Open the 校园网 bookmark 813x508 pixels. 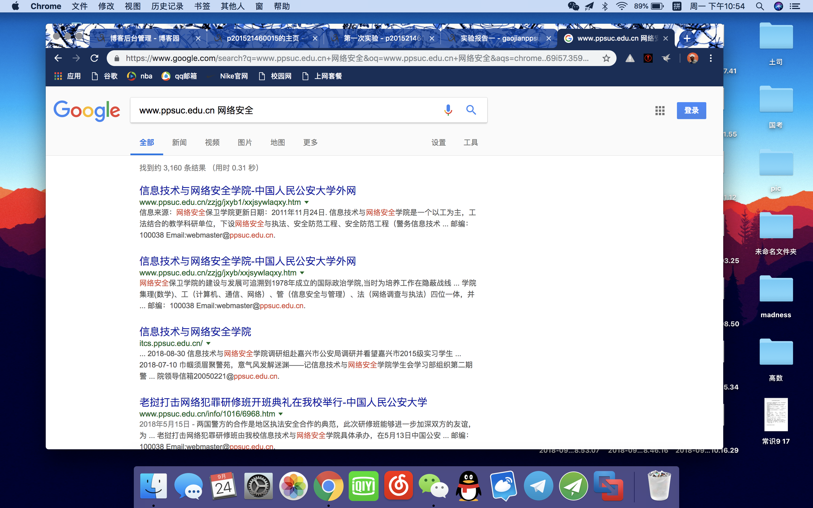(275, 76)
